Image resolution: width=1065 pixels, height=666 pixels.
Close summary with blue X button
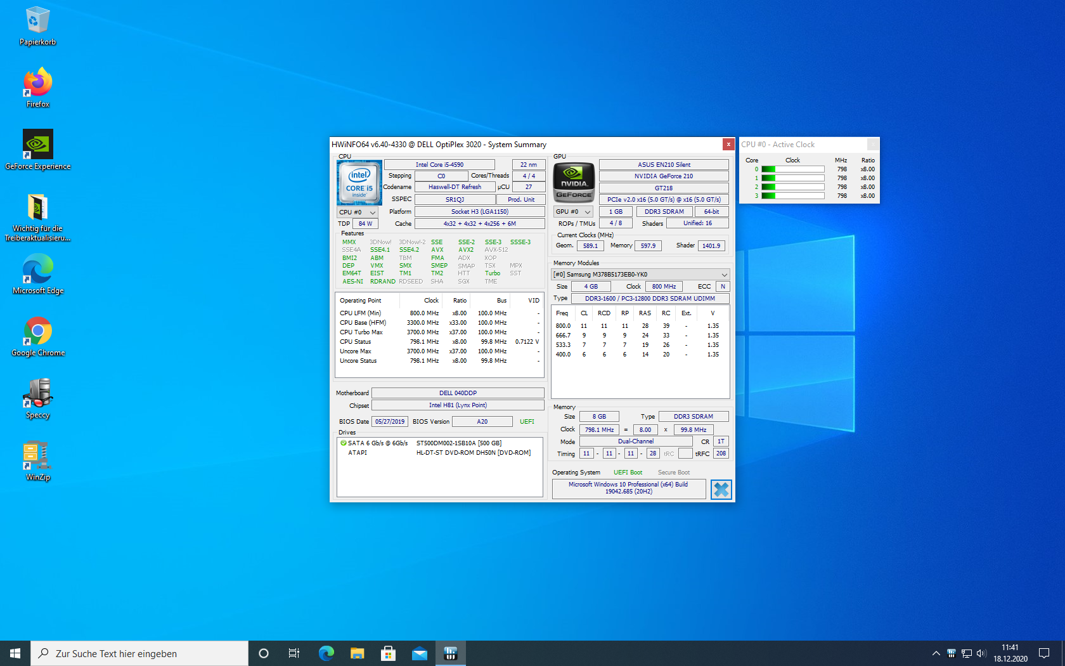[721, 489]
